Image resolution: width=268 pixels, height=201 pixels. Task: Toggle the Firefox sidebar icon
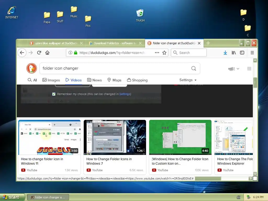pos(242,53)
